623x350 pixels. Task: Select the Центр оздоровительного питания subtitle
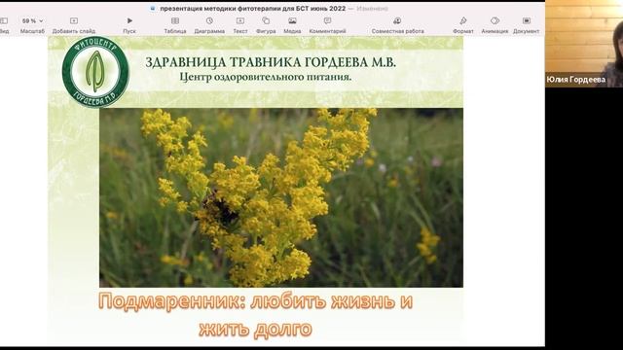coord(266,77)
